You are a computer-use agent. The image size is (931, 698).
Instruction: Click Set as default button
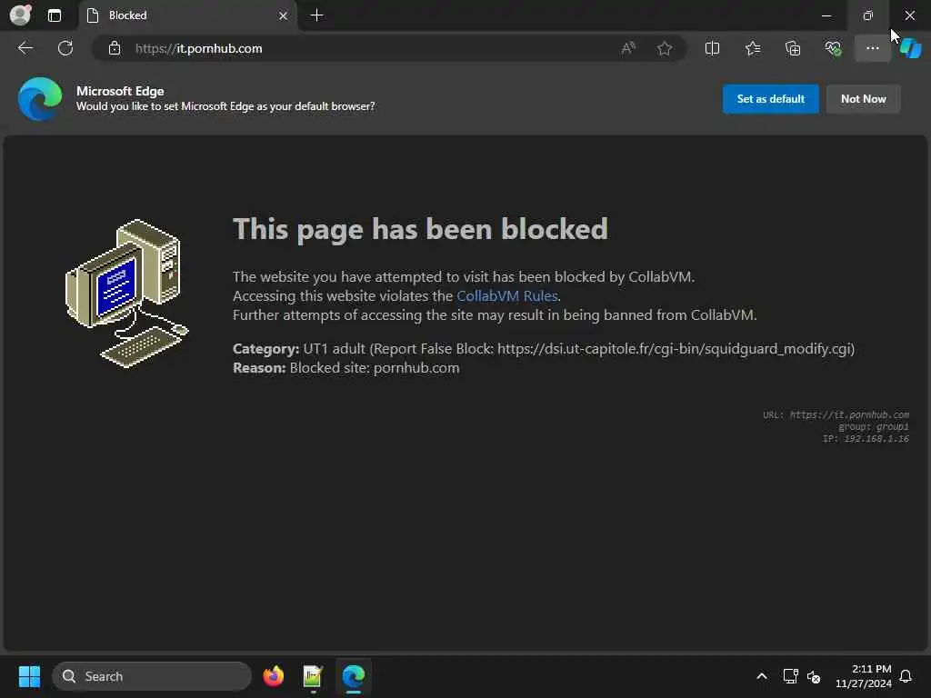point(771,98)
